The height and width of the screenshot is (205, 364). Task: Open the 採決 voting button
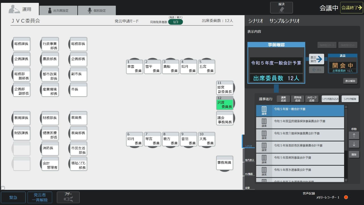tap(281, 7)
